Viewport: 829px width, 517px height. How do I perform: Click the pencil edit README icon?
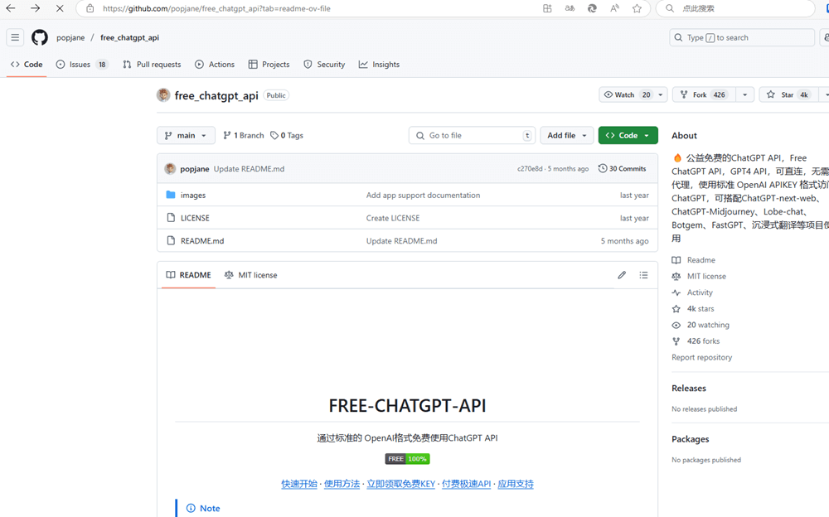point(622,275)
